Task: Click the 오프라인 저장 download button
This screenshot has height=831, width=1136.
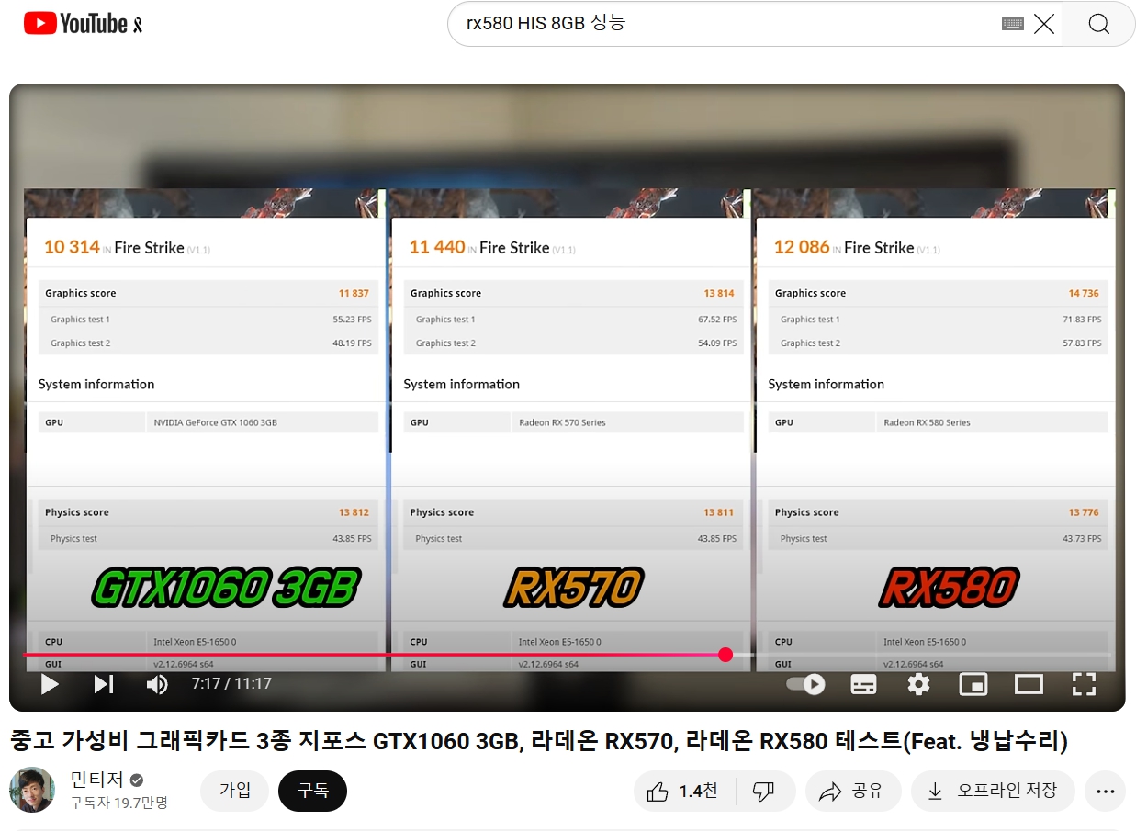Action: point(993,791)
